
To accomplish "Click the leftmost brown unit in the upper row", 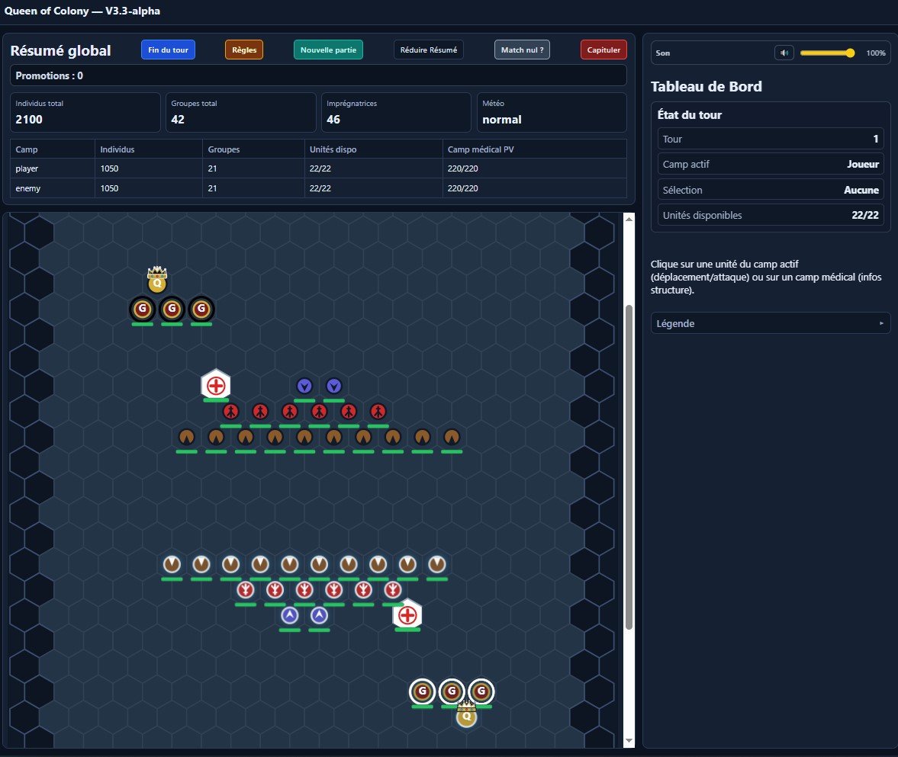I will [187, 437].
